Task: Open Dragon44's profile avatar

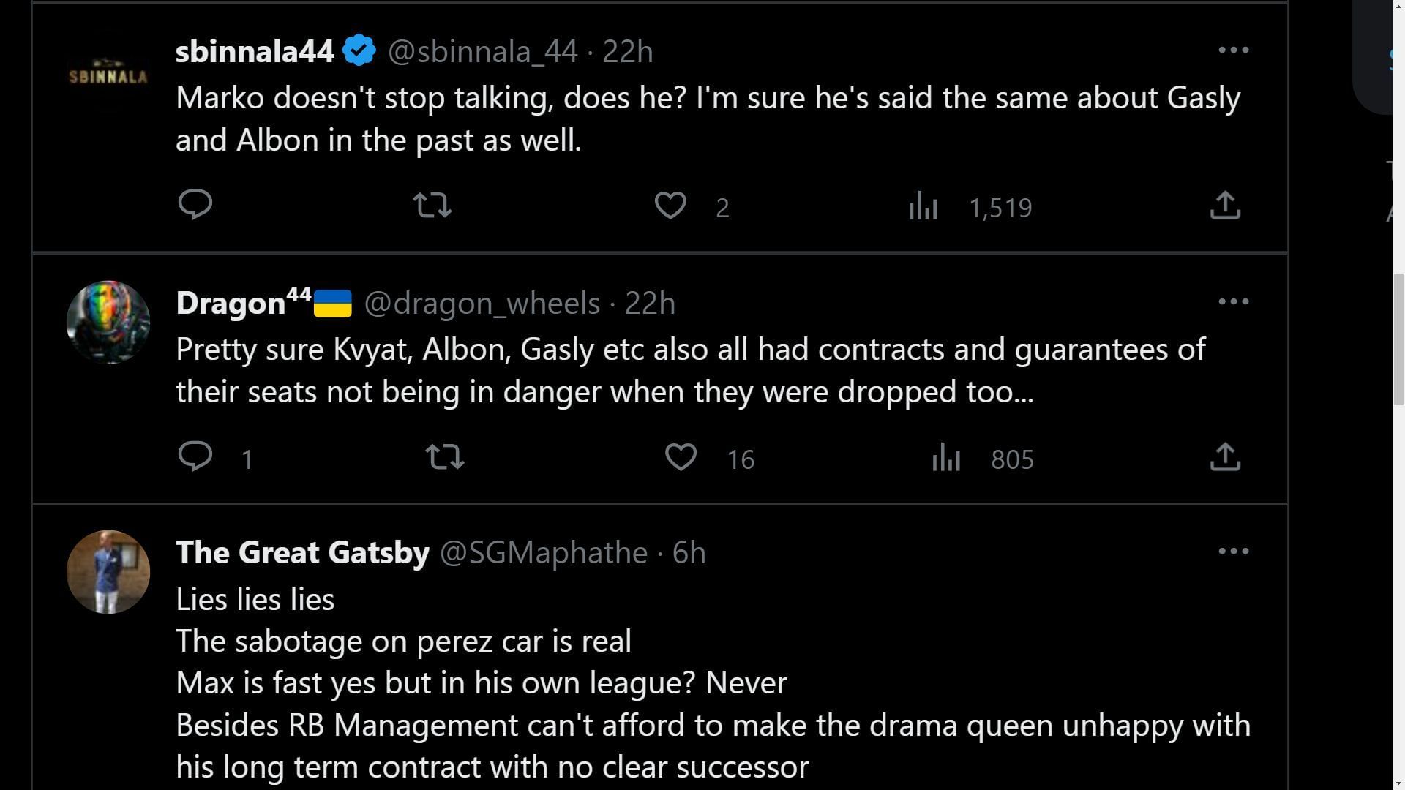Action: tap(108, 322)
